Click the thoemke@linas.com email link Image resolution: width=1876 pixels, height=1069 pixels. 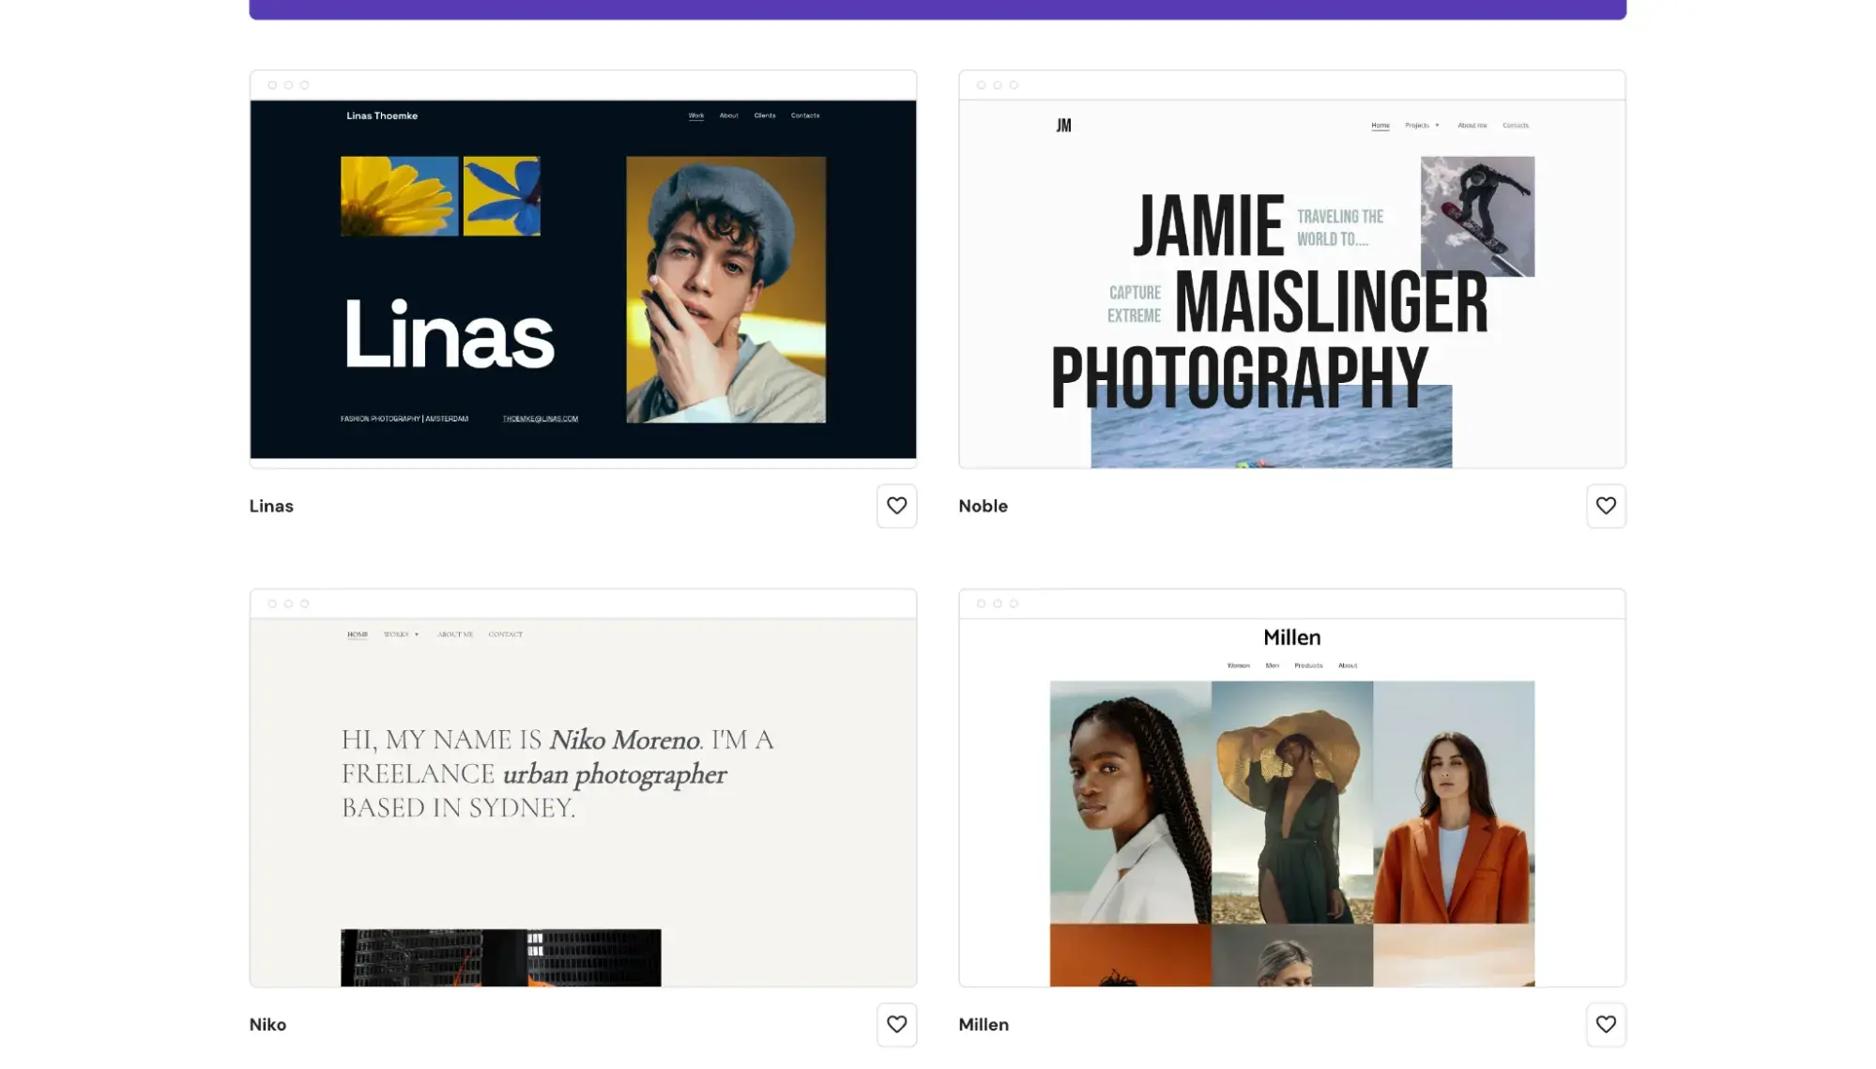tap(540, 418)
